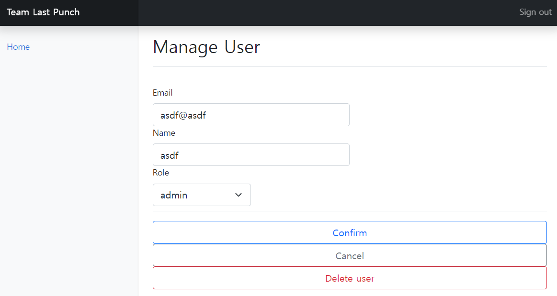Click the Cancel button
Screen dimensions: 557x296
coord(350,255)
